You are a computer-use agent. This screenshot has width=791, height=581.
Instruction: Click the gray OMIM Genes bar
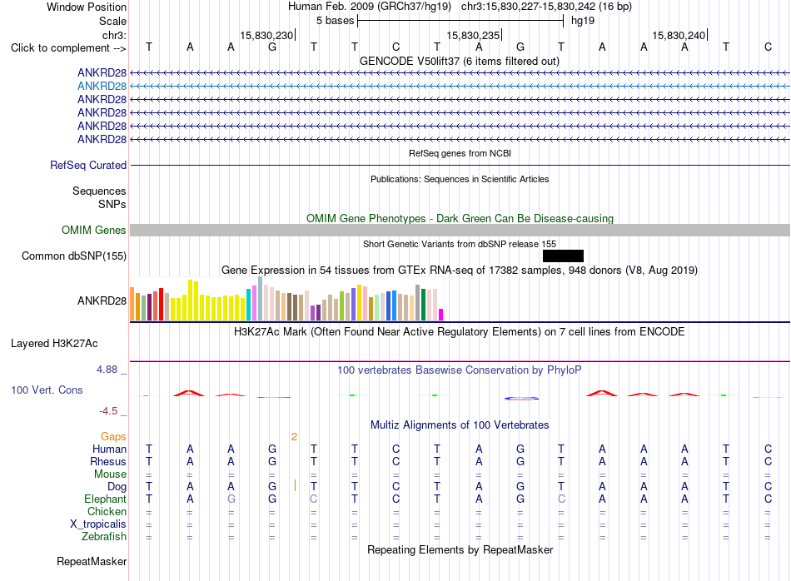pos(460,230)
